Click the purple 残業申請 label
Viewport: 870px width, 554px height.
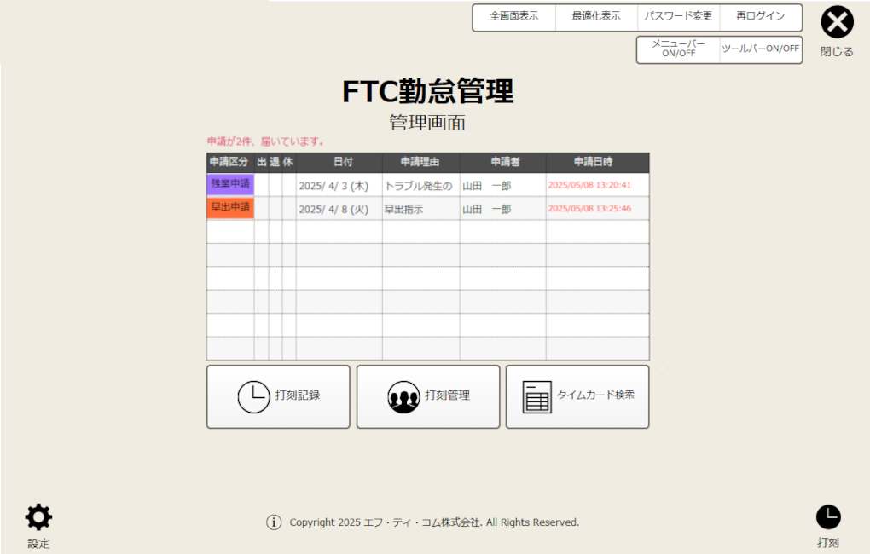[230, 184]
